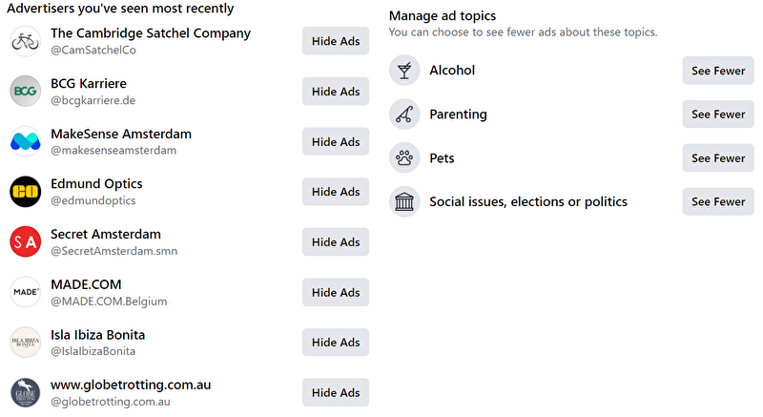Screen dimensions: 763x417
Task: See fewer ads about Parenting
Action: pyautogui.click(x=718, y=115)
